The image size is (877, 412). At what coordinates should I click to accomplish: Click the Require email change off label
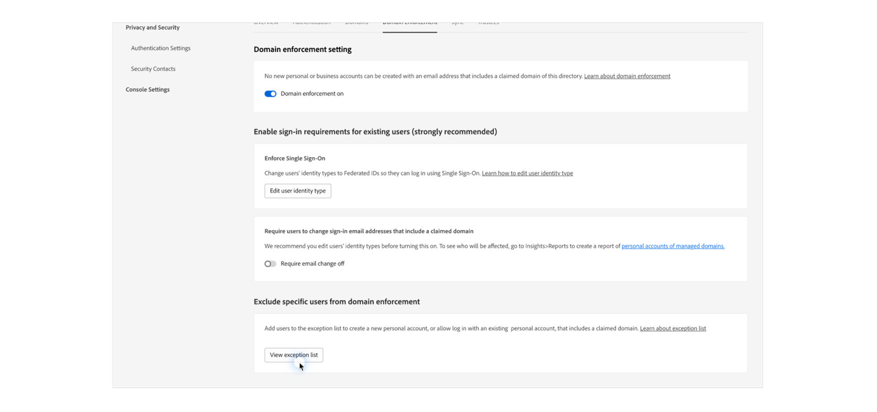pos(313,263)
